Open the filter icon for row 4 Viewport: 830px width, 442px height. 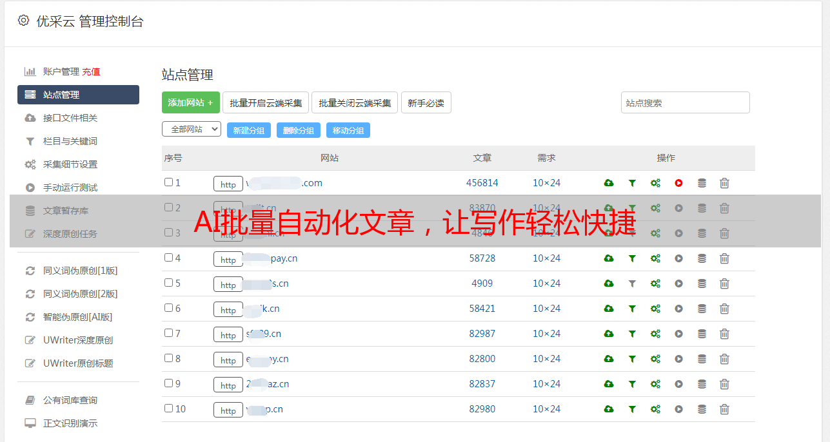[x=632, y=258]
